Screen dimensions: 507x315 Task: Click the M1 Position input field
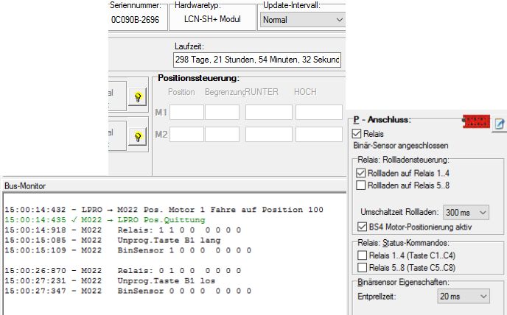[186, 113]
